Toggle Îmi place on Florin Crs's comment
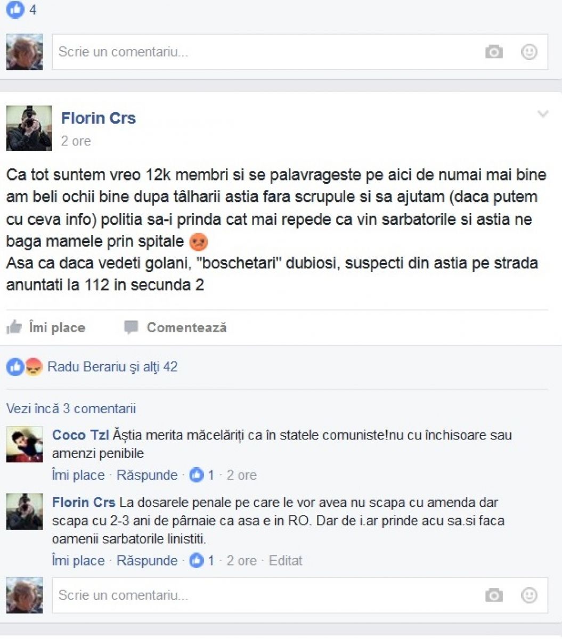Viewport: 562px width, 639px height. click(x=78, y=561)
